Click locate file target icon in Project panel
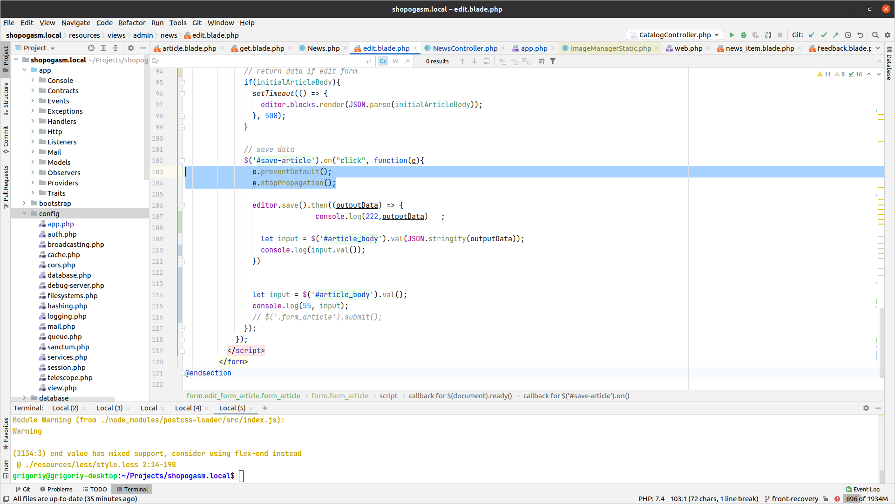Viewport: 895px width, 504px height. point(91,48)
